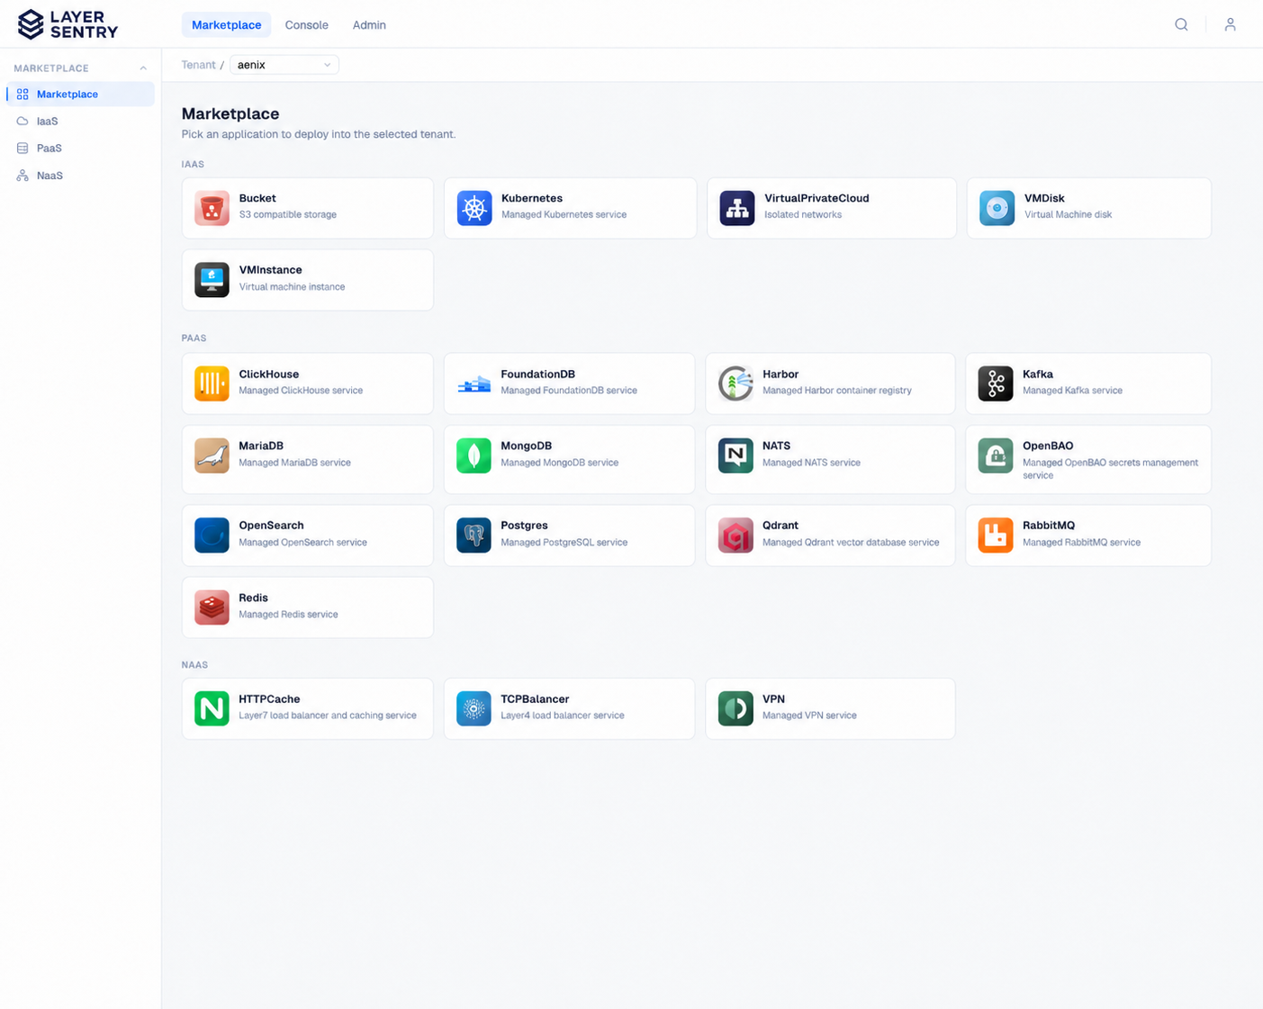The image size is (1263, 1009).
Task: Open the Postgres application title
Action: click(524, 526)
